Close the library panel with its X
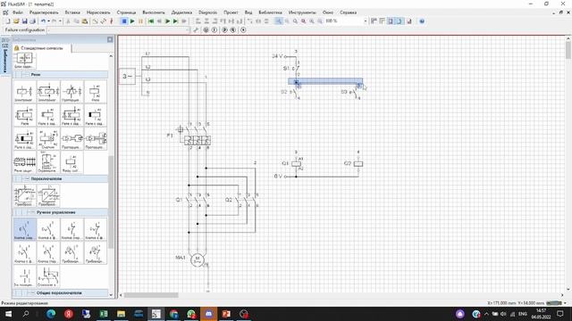The image size is (572, 321). [x=110, y=39]
